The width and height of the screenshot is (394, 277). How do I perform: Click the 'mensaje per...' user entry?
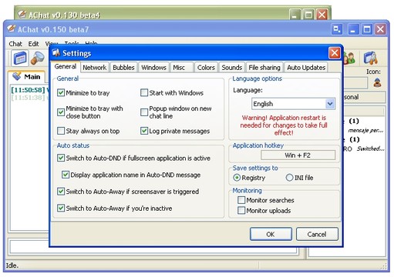365,130
